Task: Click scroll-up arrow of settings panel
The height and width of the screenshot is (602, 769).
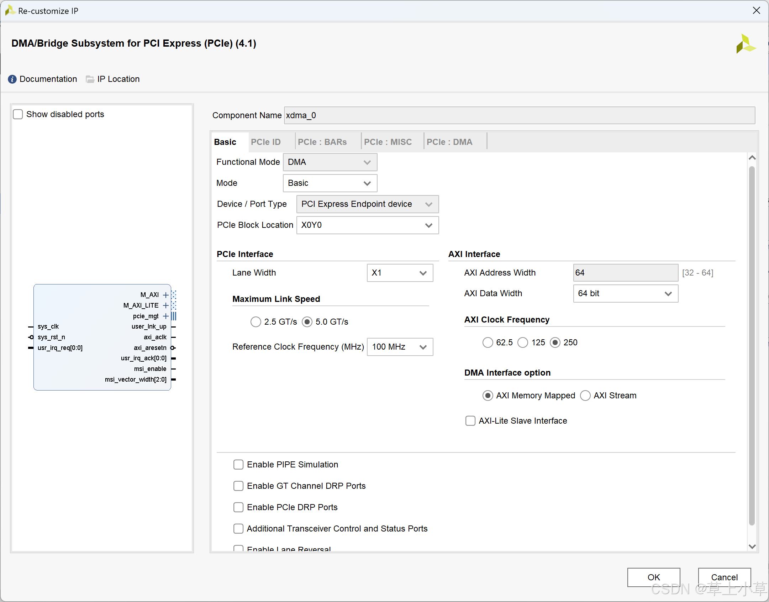Action: click(752, 158)
